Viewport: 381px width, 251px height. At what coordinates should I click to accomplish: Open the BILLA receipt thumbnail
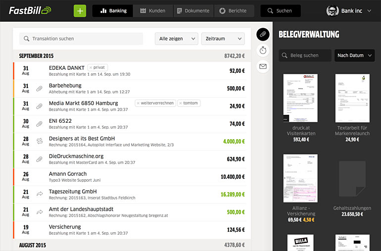[x=300, y=243]
